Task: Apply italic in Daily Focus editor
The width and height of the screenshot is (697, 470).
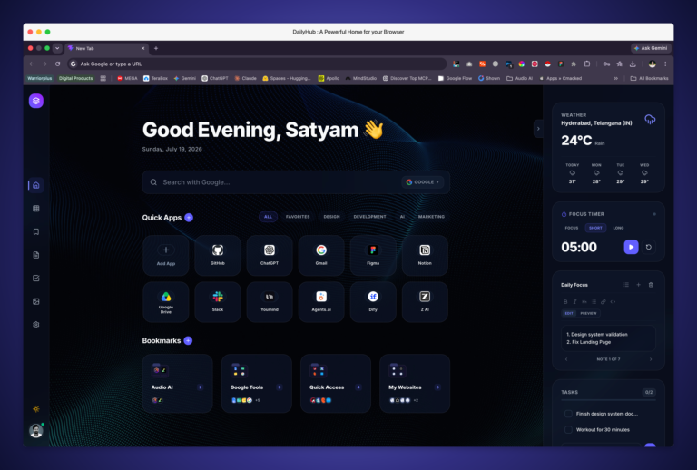Action: pyautogui.click(x=574, y=301)
